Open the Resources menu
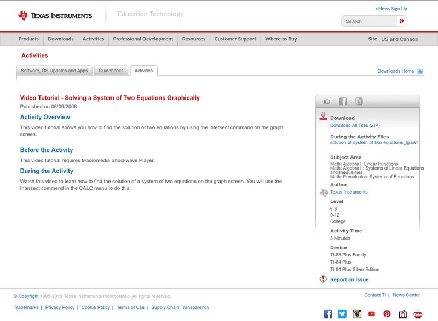 [x=194, y=39]
